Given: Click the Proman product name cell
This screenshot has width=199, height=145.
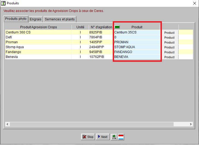Looking at the screenshot, I should [x=38, y=42].
